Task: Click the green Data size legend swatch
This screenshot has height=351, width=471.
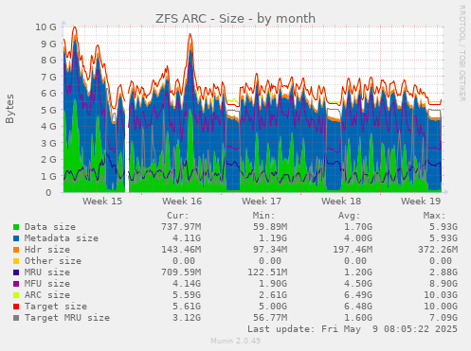Action: tap(16, 227)
